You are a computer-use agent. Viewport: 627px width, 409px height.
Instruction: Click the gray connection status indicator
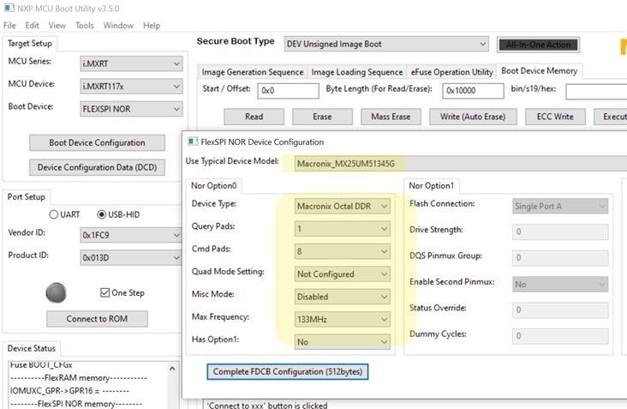[56, 292]
